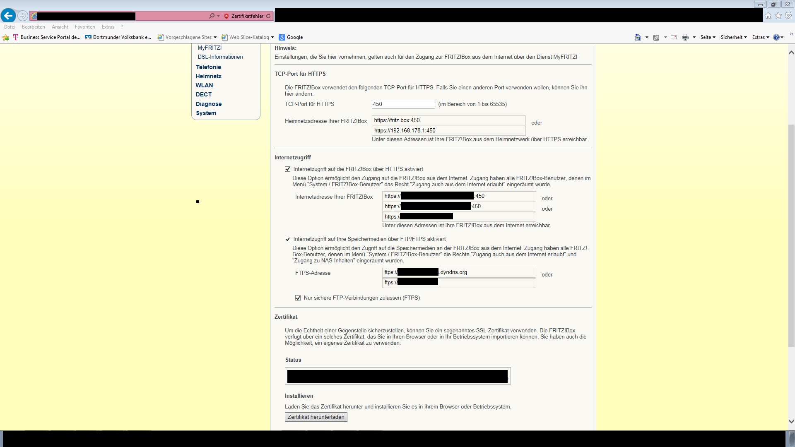Click the Zertifikat herunterladen button
Viewport: 795px width, 447px height.
click(316, 417)
